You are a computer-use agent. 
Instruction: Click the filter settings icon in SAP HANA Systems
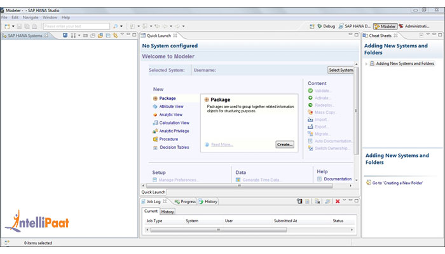coord(73,36)
